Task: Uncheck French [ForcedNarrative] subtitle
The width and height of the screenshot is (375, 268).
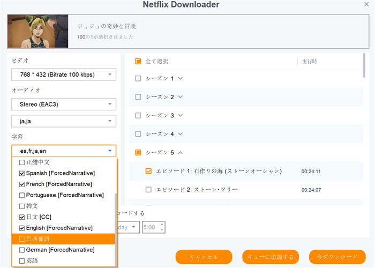Action: pyautogui.click(x=22, y=184)
